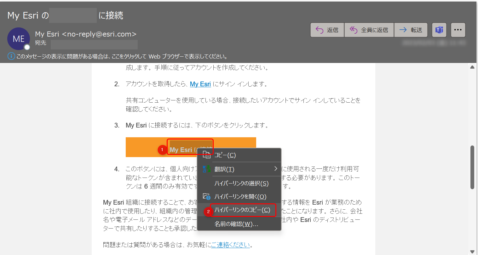
Task: Choose Copy Hyperlink (ハイパーリンクのコピー)
Action: (239, 210)
